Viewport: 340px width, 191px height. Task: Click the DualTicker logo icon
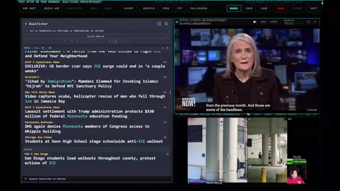coord(26,24)
